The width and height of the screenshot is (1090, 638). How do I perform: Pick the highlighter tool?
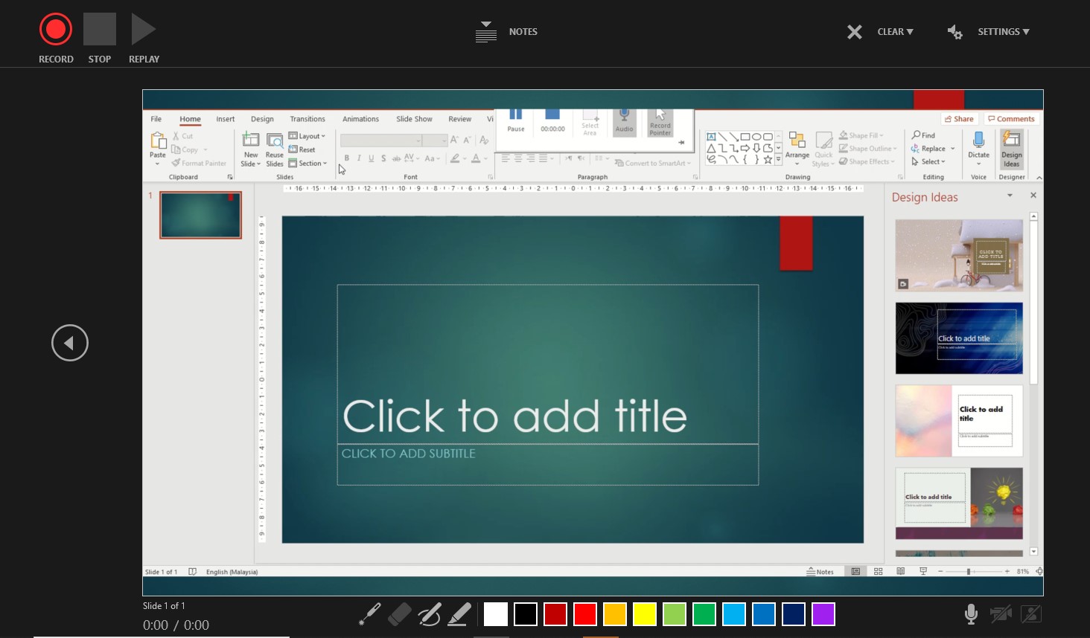pyautogui.click(x=459, y=614)
